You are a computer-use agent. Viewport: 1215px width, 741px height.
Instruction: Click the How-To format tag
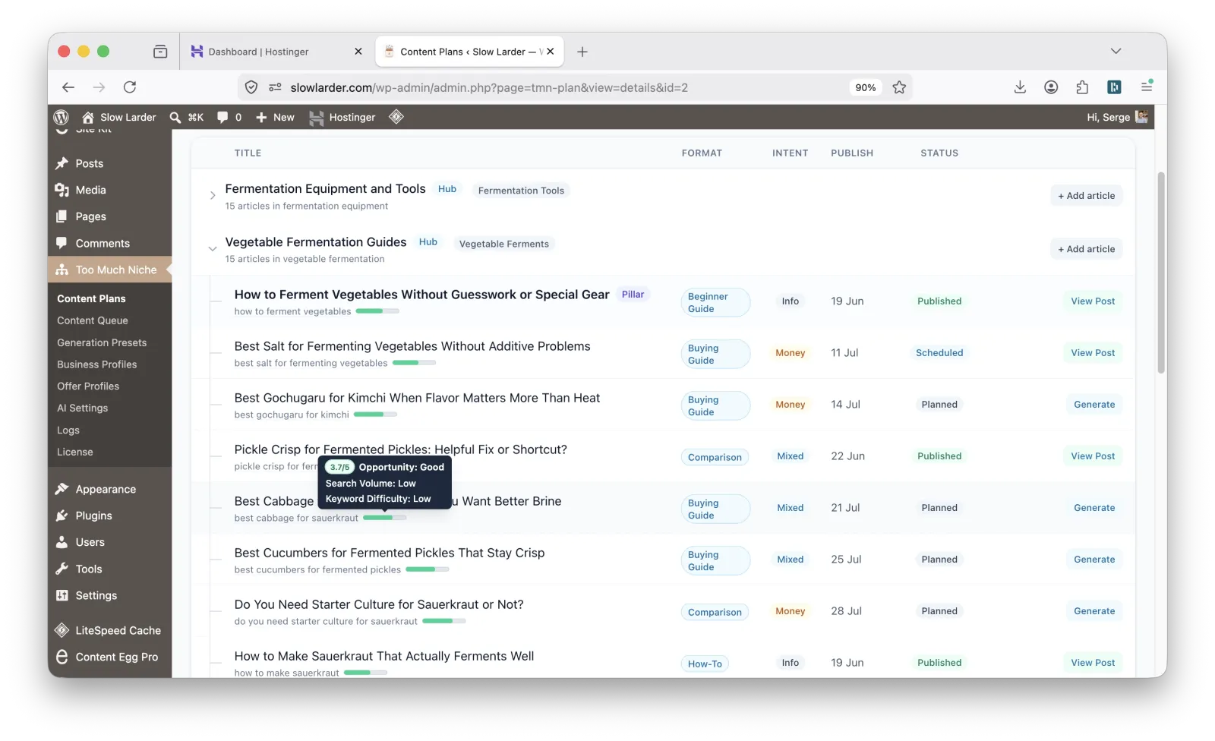click(705, 664)
